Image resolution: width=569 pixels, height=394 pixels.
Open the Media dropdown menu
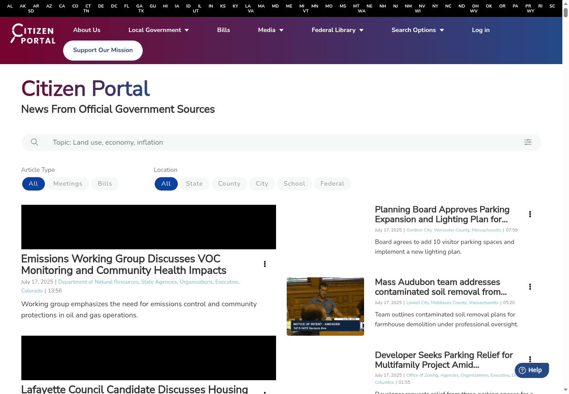coord(271,30)
